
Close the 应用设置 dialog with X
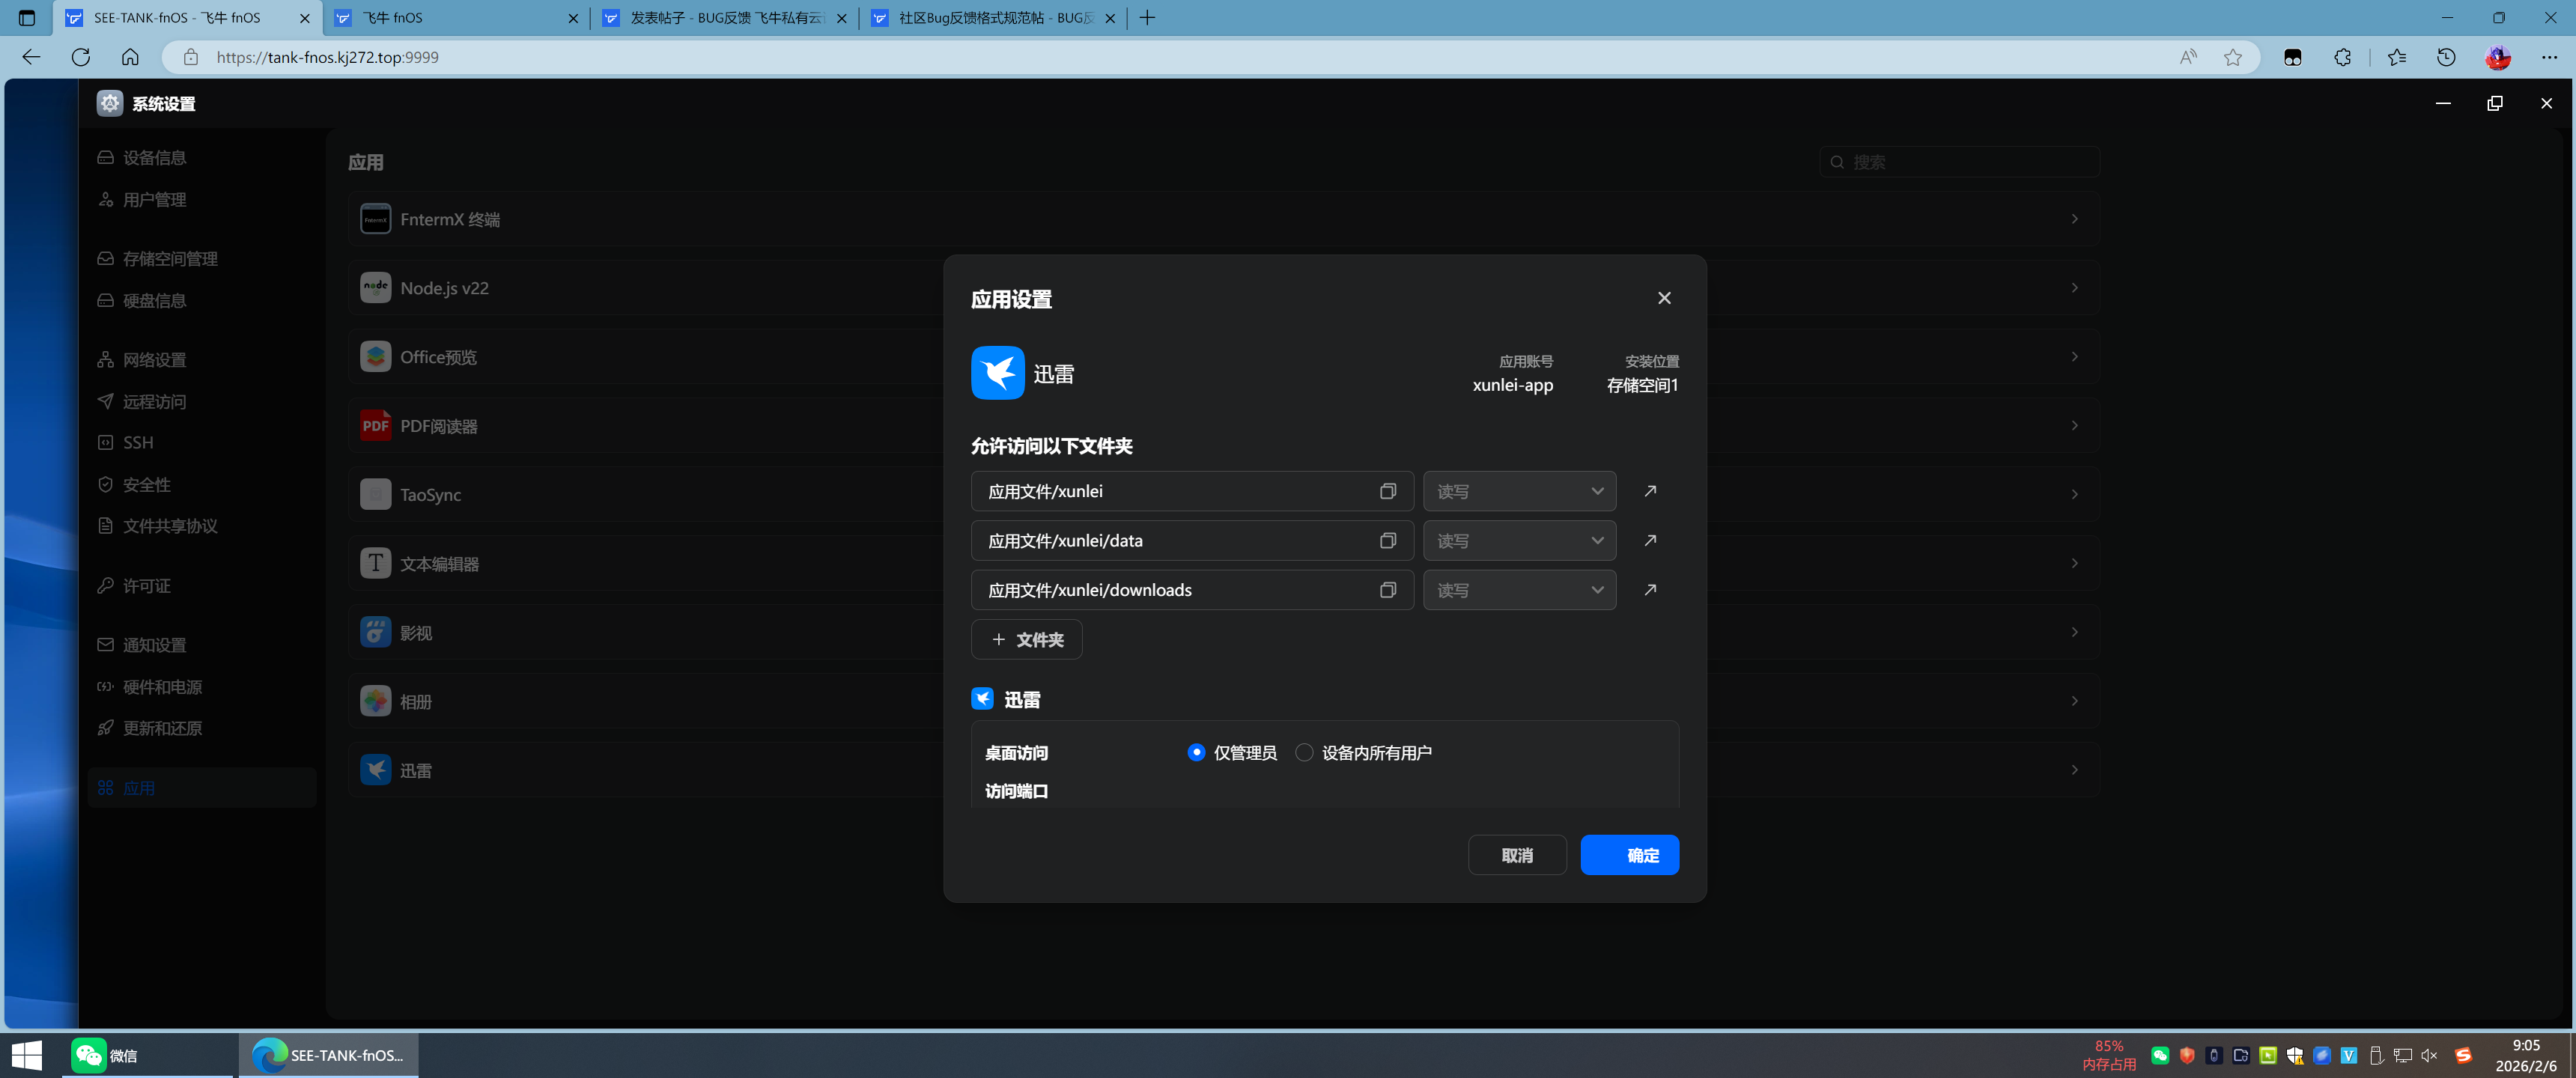pos(1664,298)
